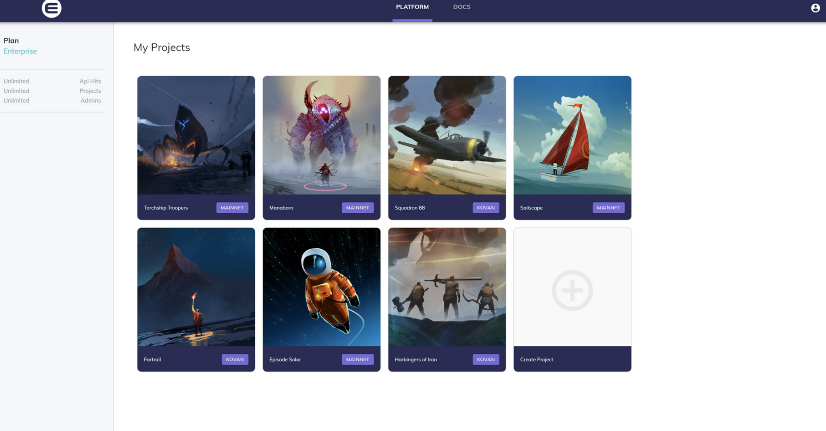Screen dimensions: 826x431
Task: Click KOVAN badge on Squadron 88
Action: pos(485,208)
